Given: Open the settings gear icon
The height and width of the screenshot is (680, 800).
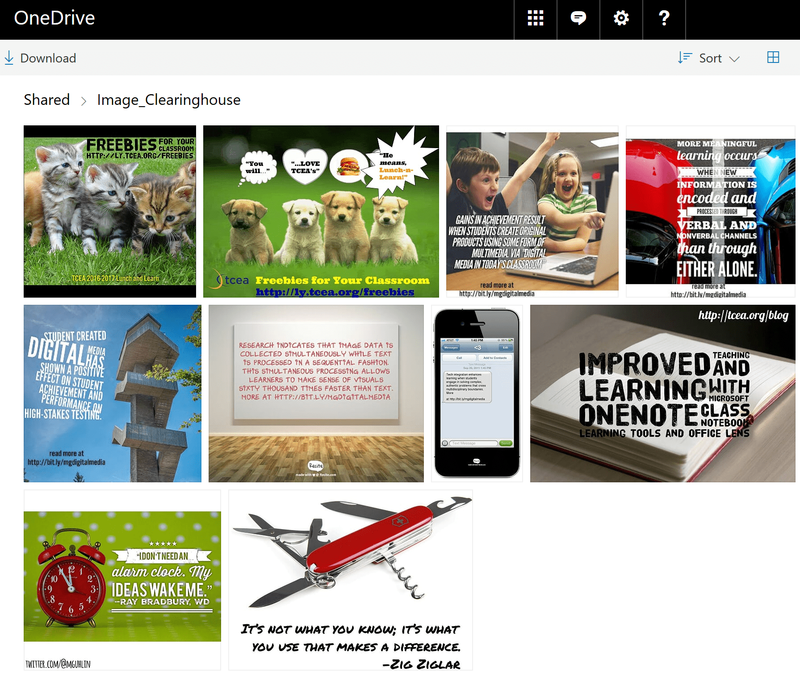Looking at the screenshot, I should pos(621,18).
